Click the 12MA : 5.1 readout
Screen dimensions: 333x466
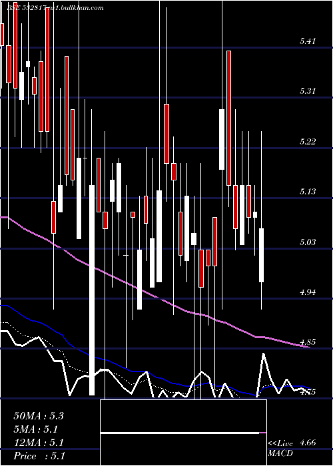tap(39, 443)
